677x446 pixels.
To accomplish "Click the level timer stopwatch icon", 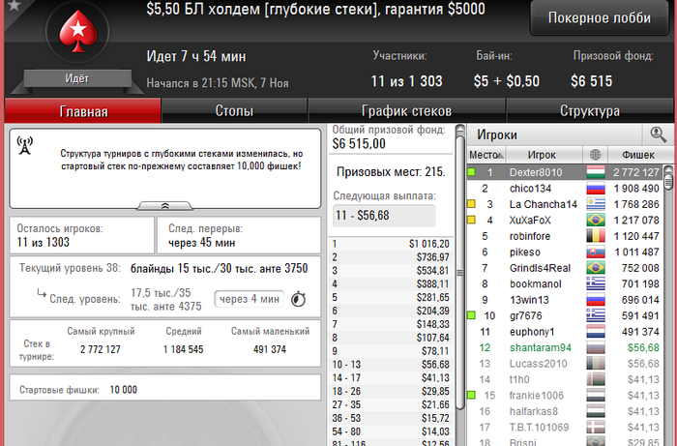I will [x=298, y=299].
